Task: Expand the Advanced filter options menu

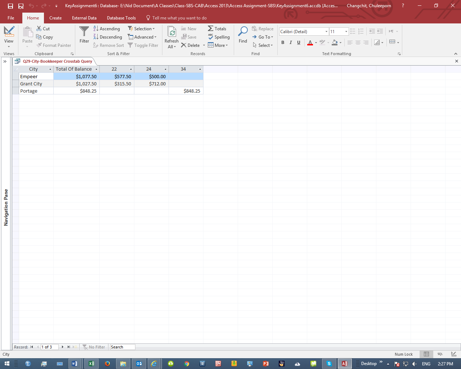Action: (x=143, y=37)
